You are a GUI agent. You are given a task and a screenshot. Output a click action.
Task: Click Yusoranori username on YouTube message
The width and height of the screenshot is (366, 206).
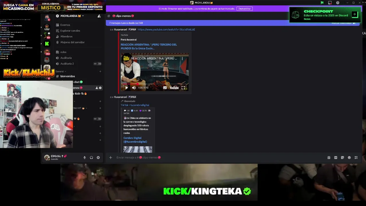pyautogui.click(x=120, y=29)
